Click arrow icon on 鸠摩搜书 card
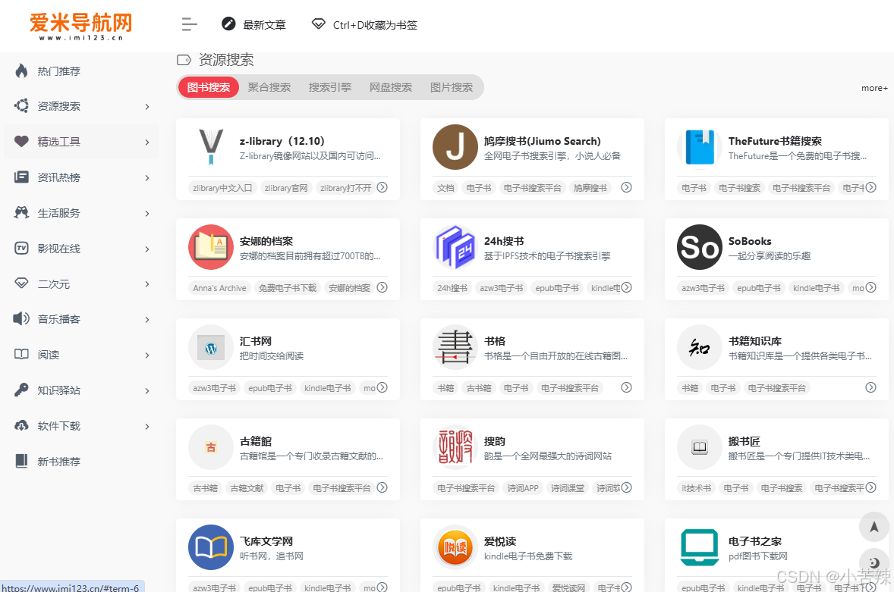The image size is (894, 592). click(627, 187)
